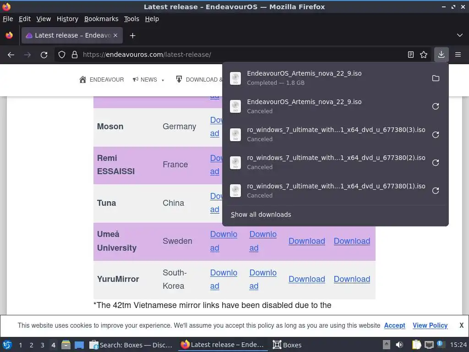Screen dimensions: 469x352
Task: Switch to Boxes taskbar window
Action: click(288, 345)
